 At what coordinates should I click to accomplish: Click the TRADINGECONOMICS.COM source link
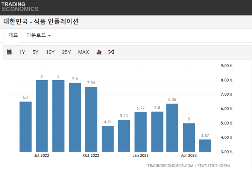(170, 165)
